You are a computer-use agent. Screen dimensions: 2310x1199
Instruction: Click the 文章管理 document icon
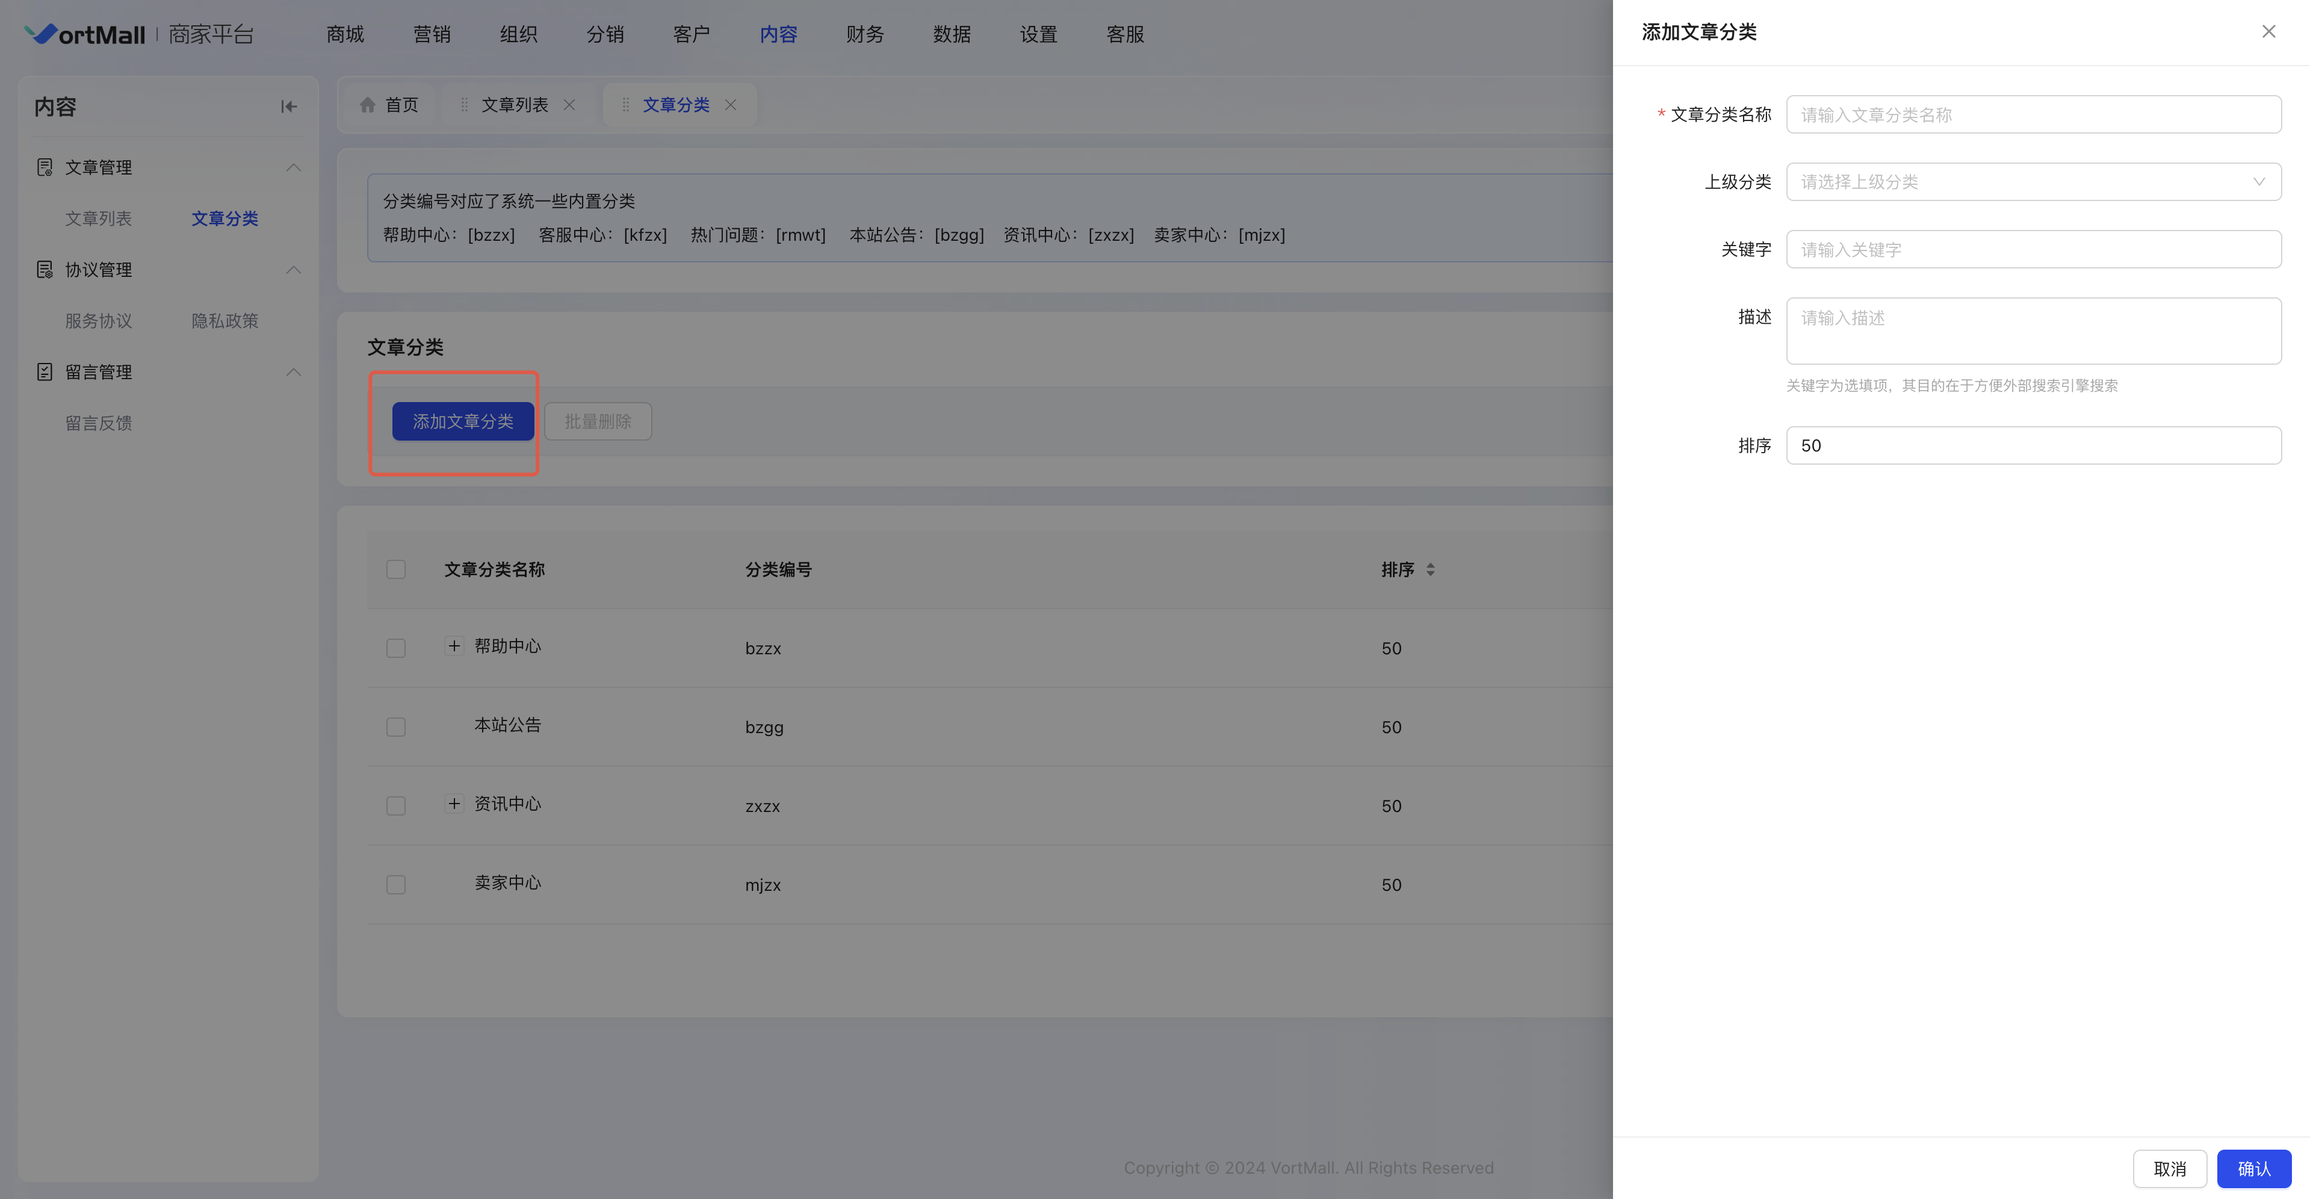pyautogui.click(x=44, y=168)
